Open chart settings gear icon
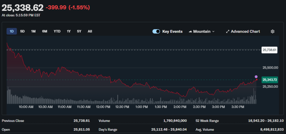 (x=273, y=32)
